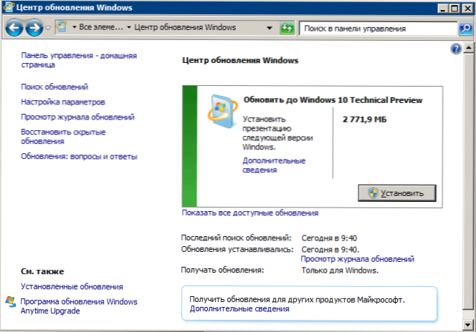Click the Windows Update title bar icon

8,7
